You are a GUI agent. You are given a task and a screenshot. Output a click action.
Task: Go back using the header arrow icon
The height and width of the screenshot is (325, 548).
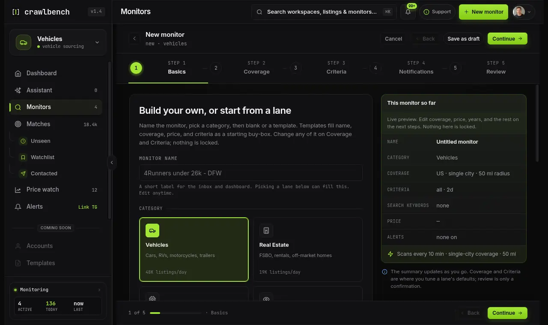(134, 38)
